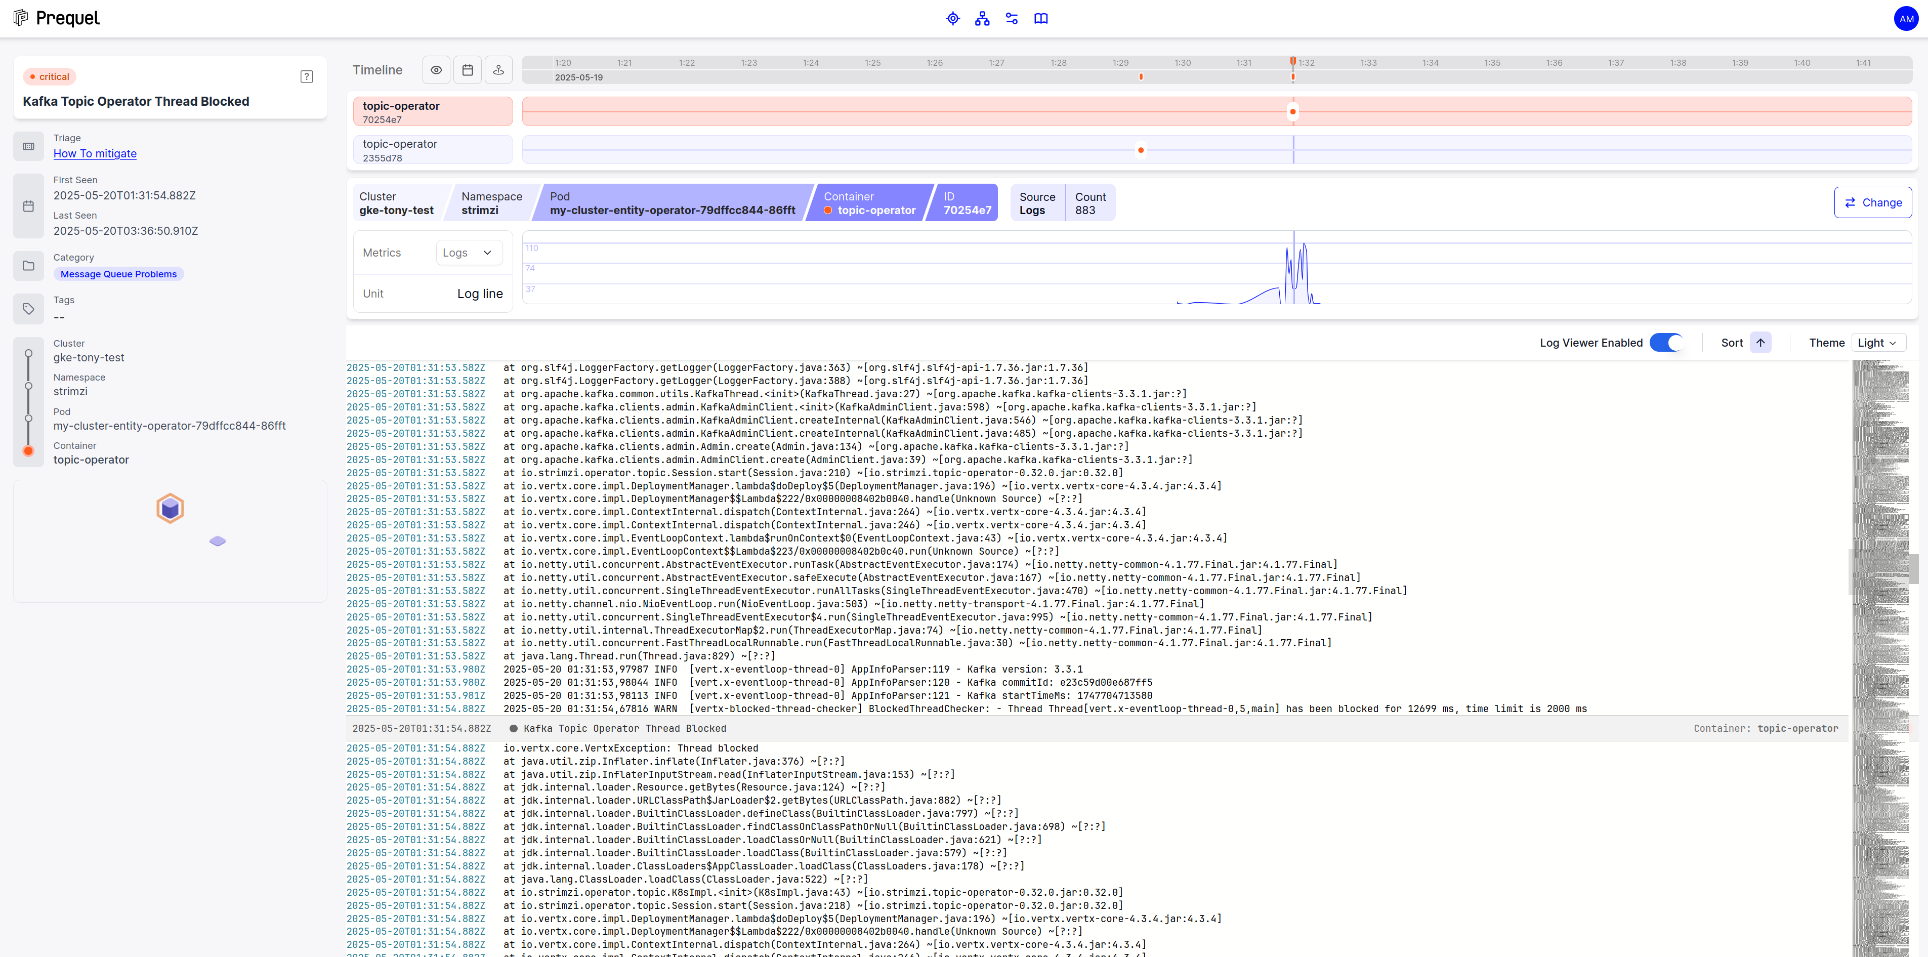The height and width of the screenshot is (957, 1928).
Task: Open the AM user avatar menu
Action: click(x=1906, y=19)
